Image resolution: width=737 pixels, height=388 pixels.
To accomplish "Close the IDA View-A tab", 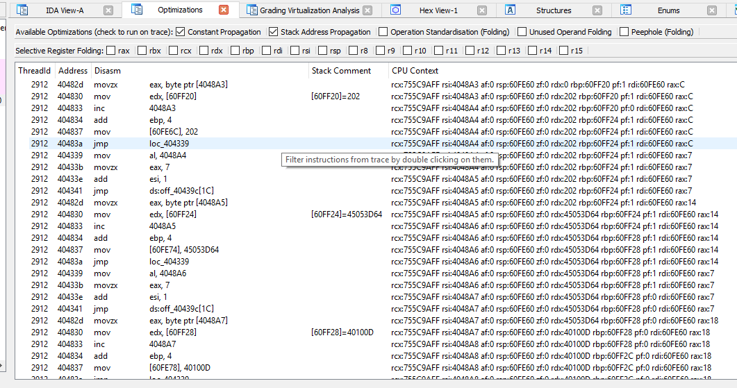I will click(x=108, y=10).
